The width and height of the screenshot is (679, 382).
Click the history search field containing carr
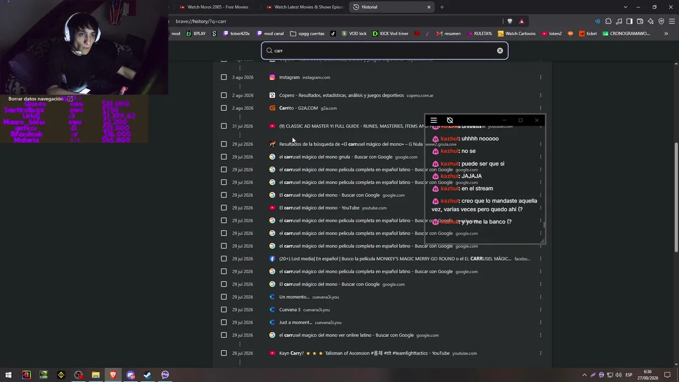pos(385,50)
